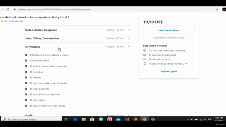226x127 pixels.
Task: Click play icon beside El input password
Action: [26, 89]
